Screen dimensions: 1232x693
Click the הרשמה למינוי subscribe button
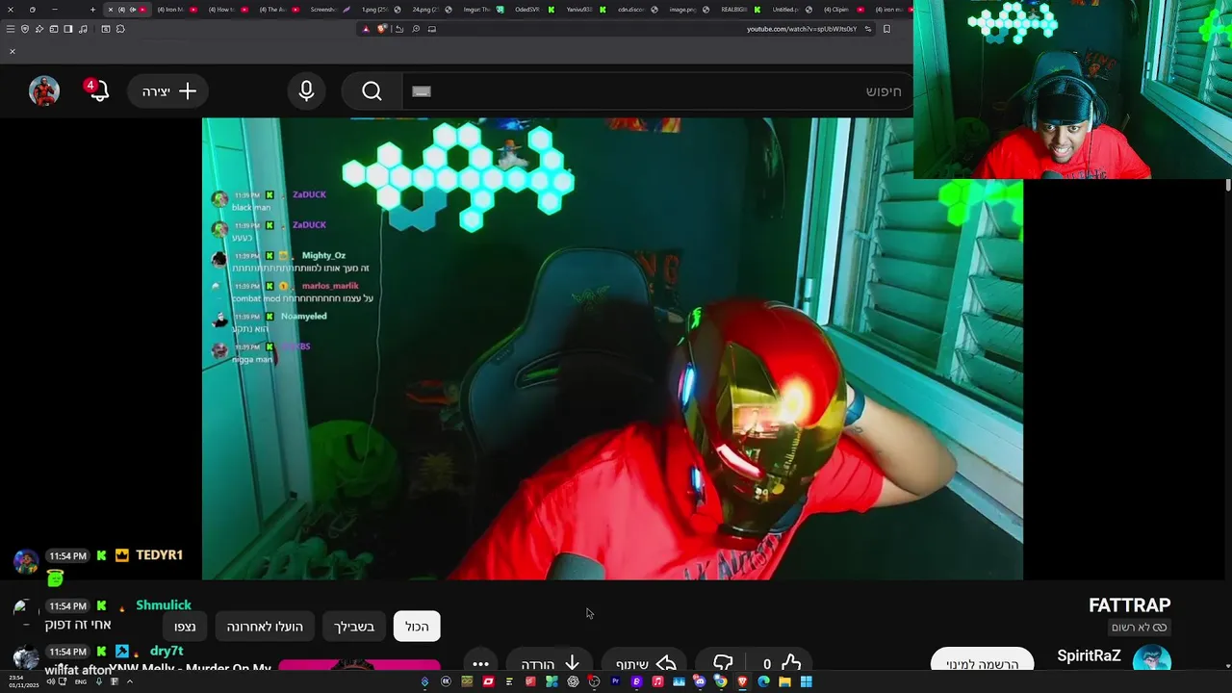(982, 662)
